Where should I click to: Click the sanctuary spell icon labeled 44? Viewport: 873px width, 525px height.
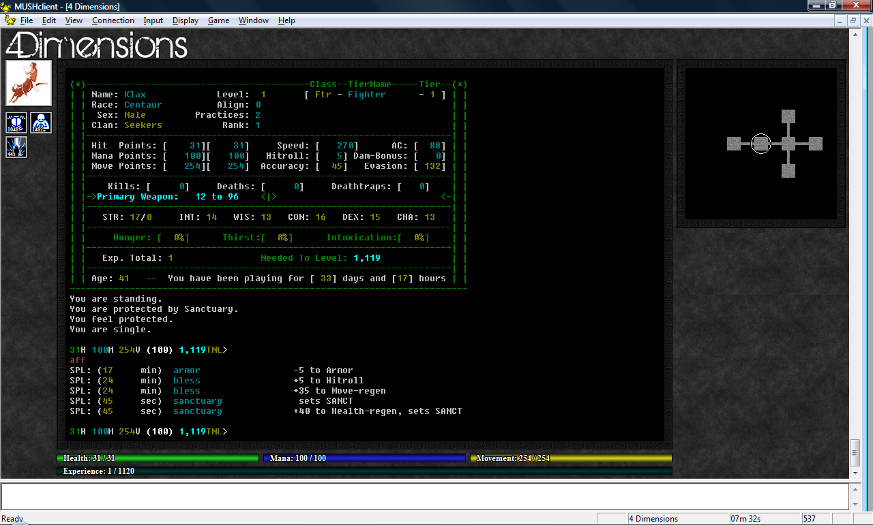click(17, 147)
